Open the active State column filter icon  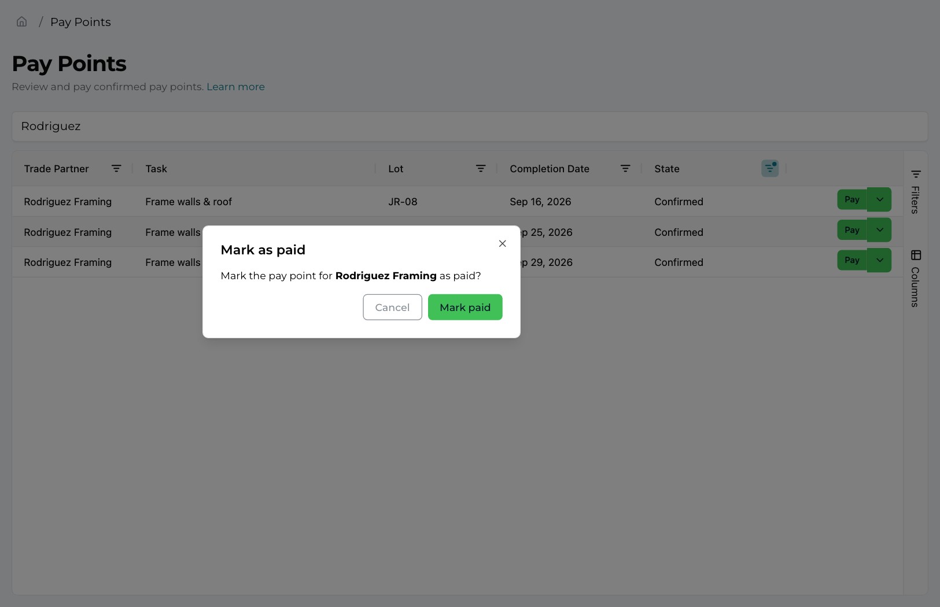coord(770,168)
